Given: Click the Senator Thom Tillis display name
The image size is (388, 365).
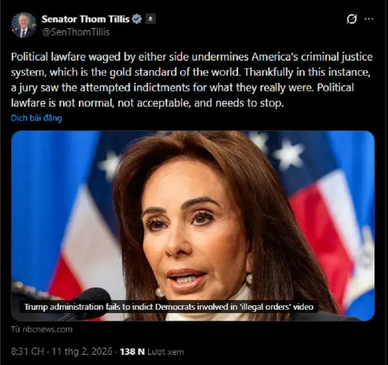Looking at the screenshot, I should click(85, 19).
